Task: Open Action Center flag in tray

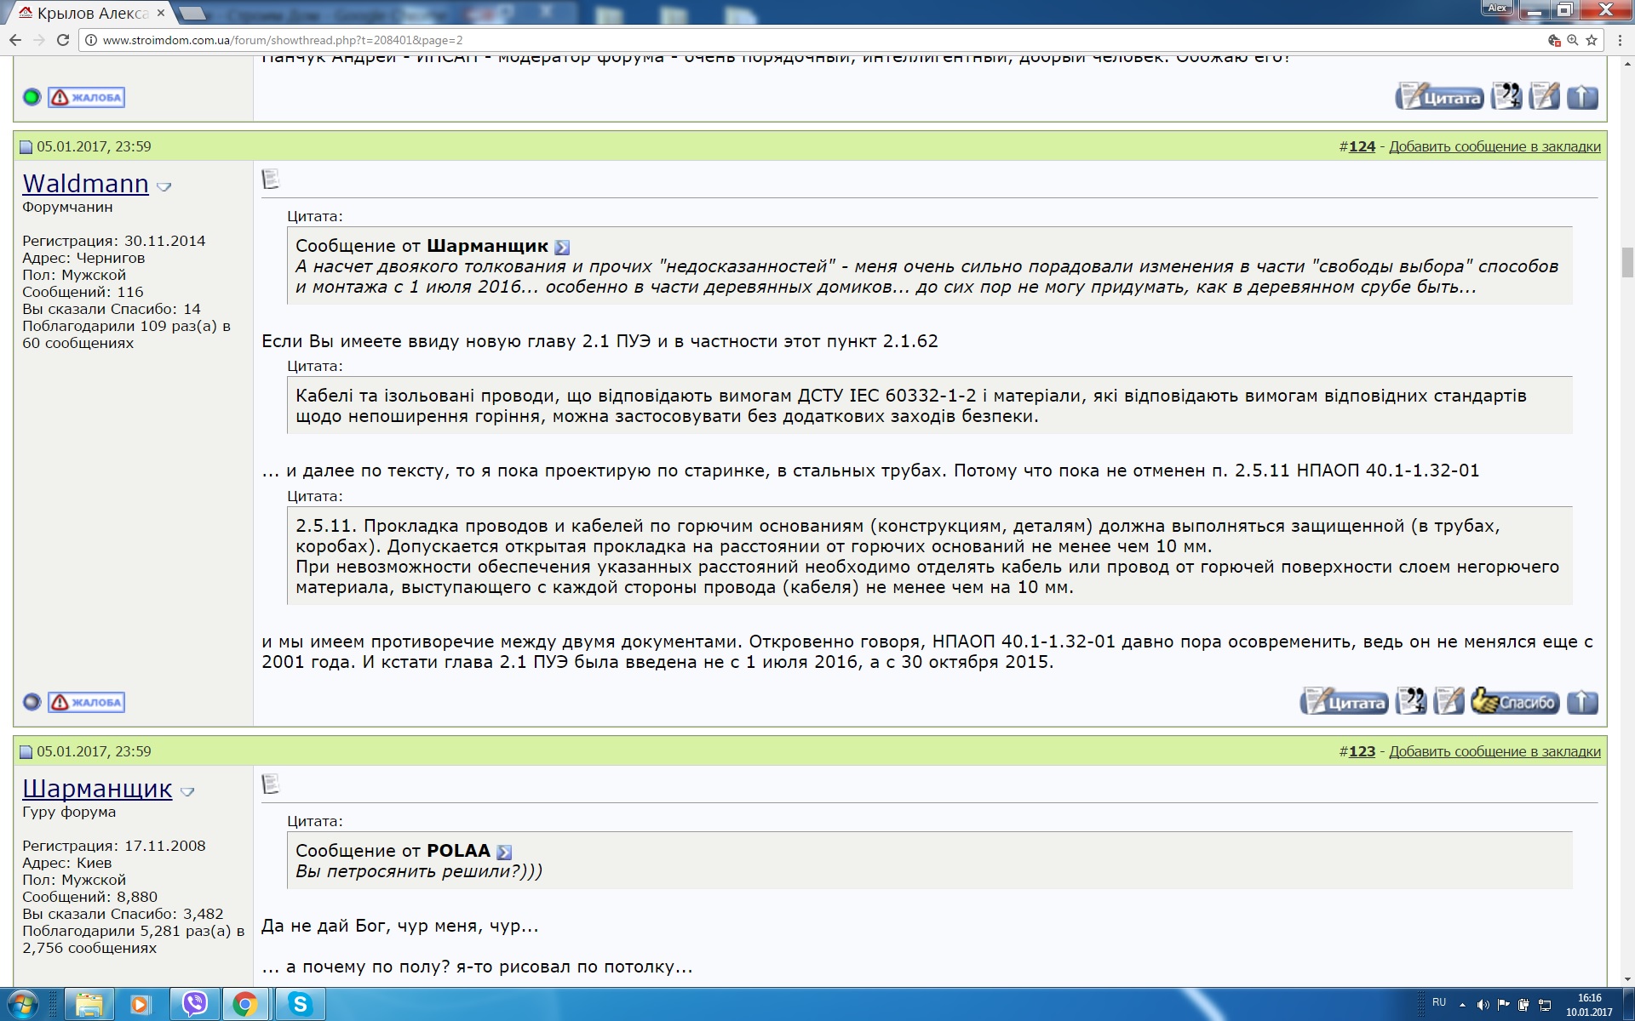Action: (1503, 1005)
